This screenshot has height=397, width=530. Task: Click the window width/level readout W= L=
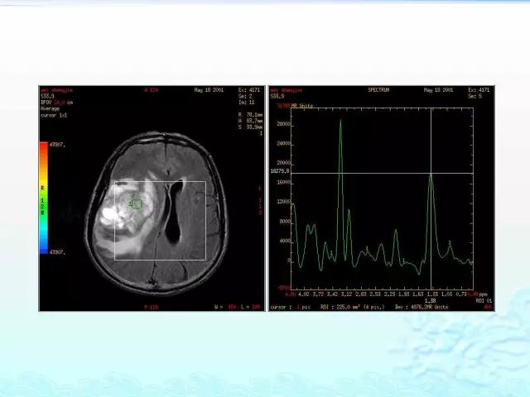(238, 307)
